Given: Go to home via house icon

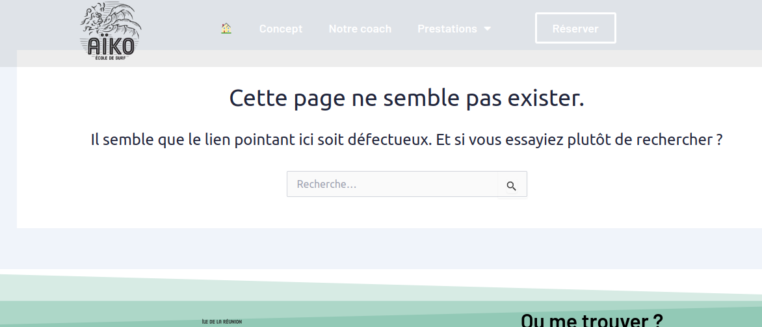Looking at the screenshot, I should (x=226, y=29).
